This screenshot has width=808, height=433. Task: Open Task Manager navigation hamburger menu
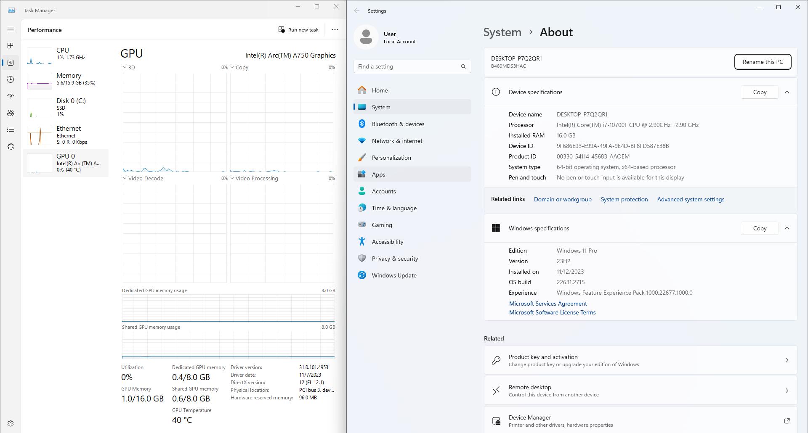pos(11,29)
